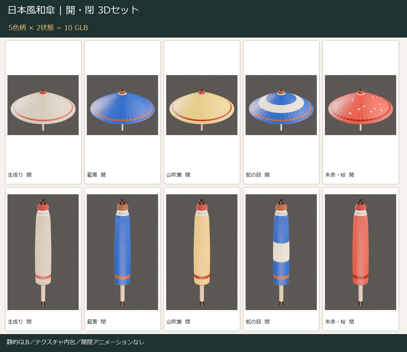Click the 山吹黄 開 caption text
Screen dimensions: 407x352
[x=178, y=175]
